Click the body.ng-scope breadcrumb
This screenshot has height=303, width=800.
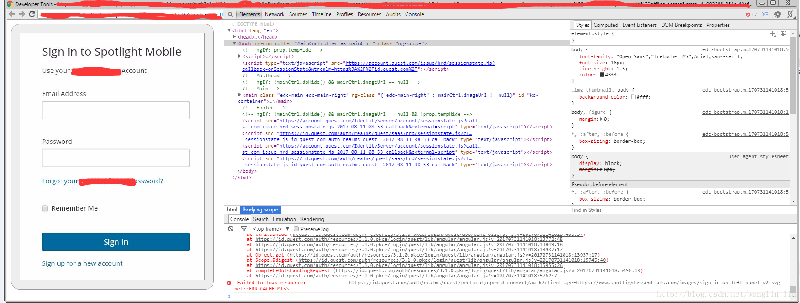260,210
